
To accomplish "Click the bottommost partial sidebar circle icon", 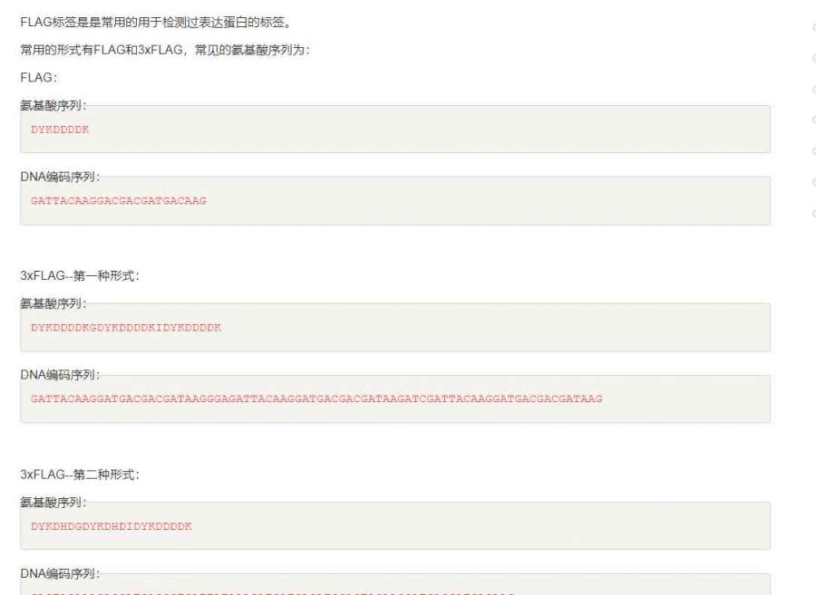I will click(x=813, y=213).
